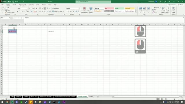Open Sort & Filter menu
Viewport: 185px width, 104px height.
click(x=163, y=10)
